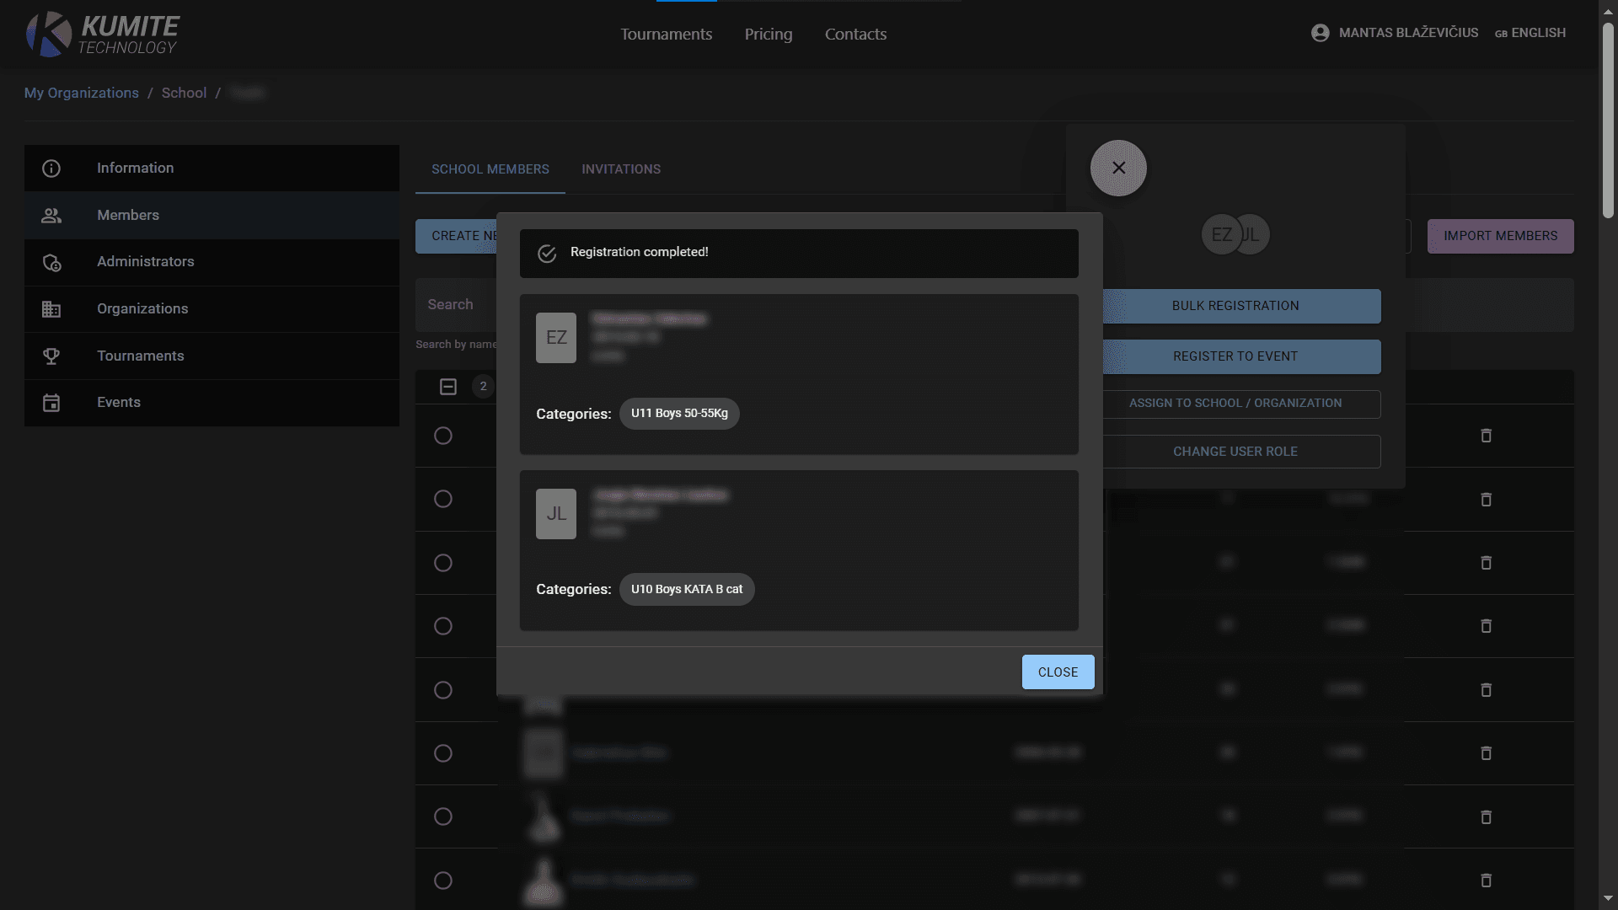Click the Organizations building icon
Image resolution: width=1618 pixels, height=910 pixels.
pyautogui.click(x=51, y=308)
